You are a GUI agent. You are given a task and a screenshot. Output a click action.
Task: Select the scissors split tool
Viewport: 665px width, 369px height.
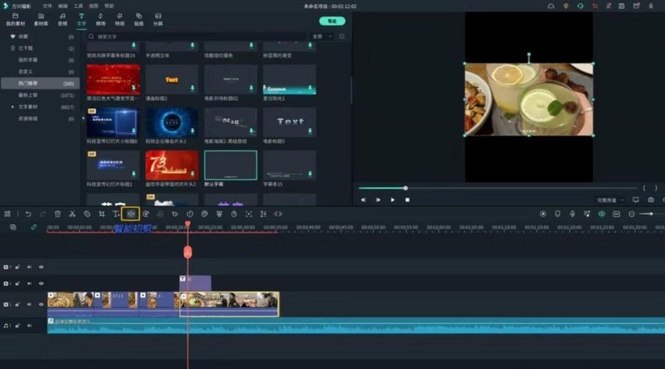72,214
